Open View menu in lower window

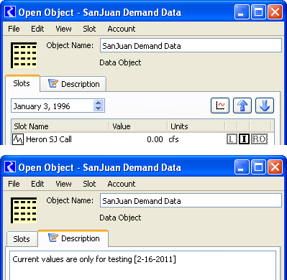[63, 184]
